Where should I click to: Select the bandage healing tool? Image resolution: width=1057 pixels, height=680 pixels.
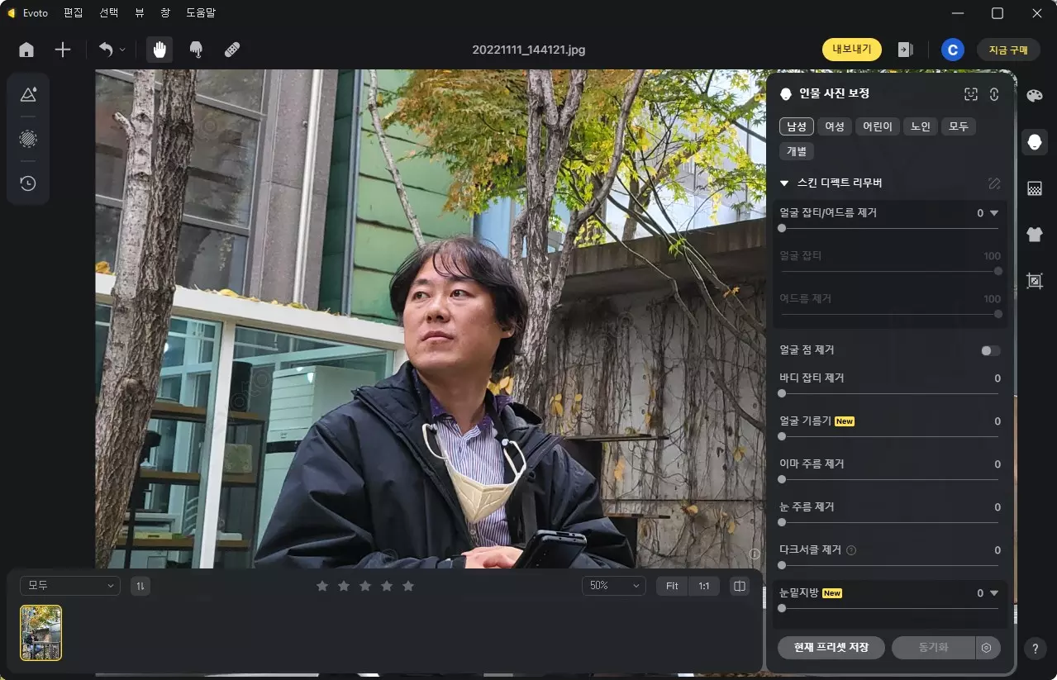coord(232,50)
